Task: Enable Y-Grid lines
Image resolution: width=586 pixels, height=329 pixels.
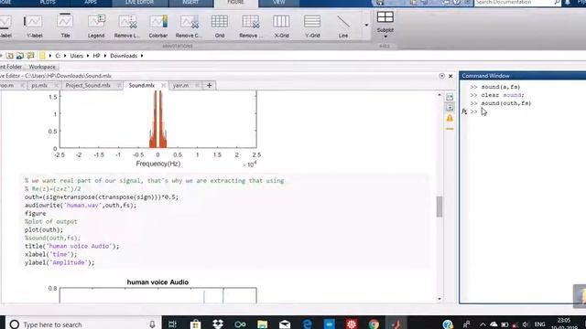Action: click(x=312, y=26)
